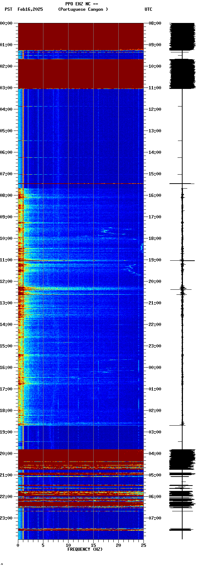Click the 'PPO EHZ NC --' station title
The height and width of the screenshot is (568, 198).
82,4
